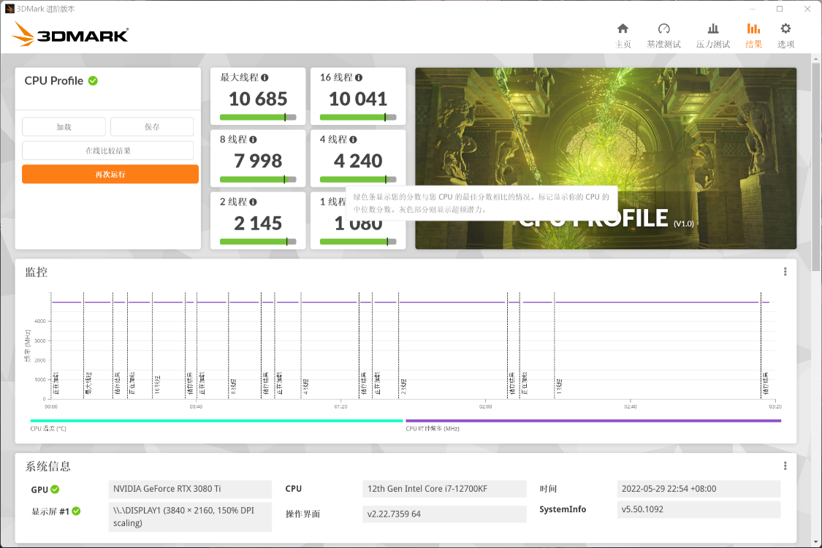Screen dimensions: 822x548
Task: Click info icon beside 2 线程
Action: click(x=254, y=202)
